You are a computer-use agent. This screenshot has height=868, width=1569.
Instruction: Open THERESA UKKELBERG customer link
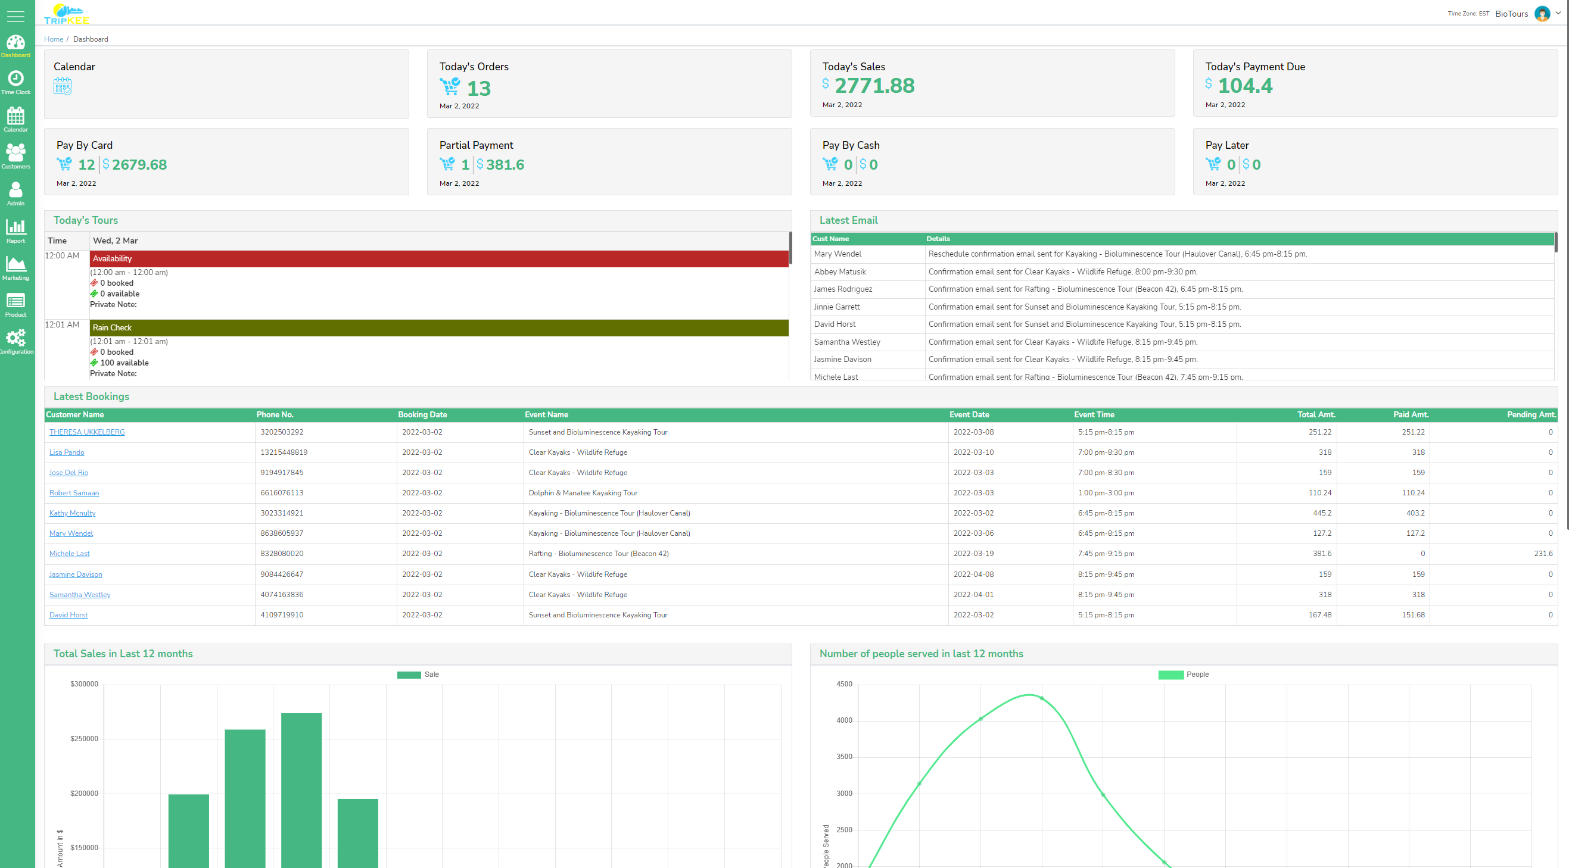[x=87, y=432]
